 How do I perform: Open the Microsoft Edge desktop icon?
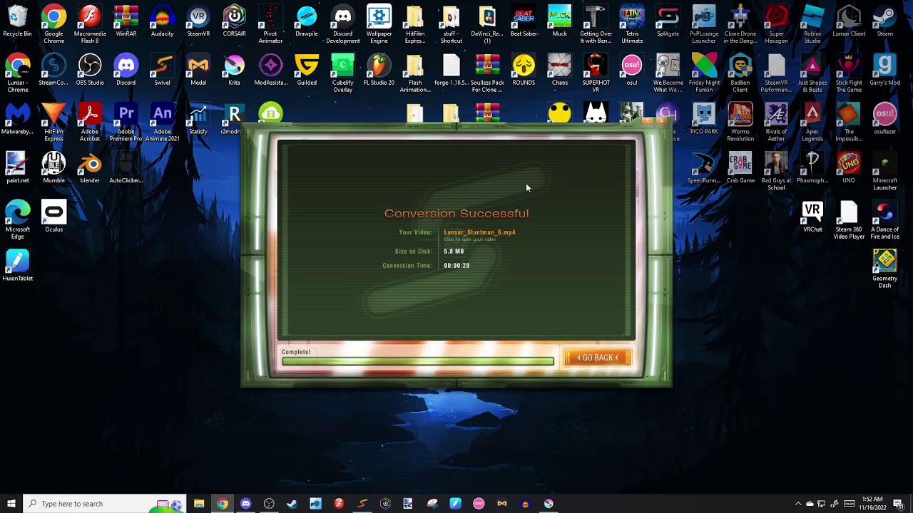[17, 219]
